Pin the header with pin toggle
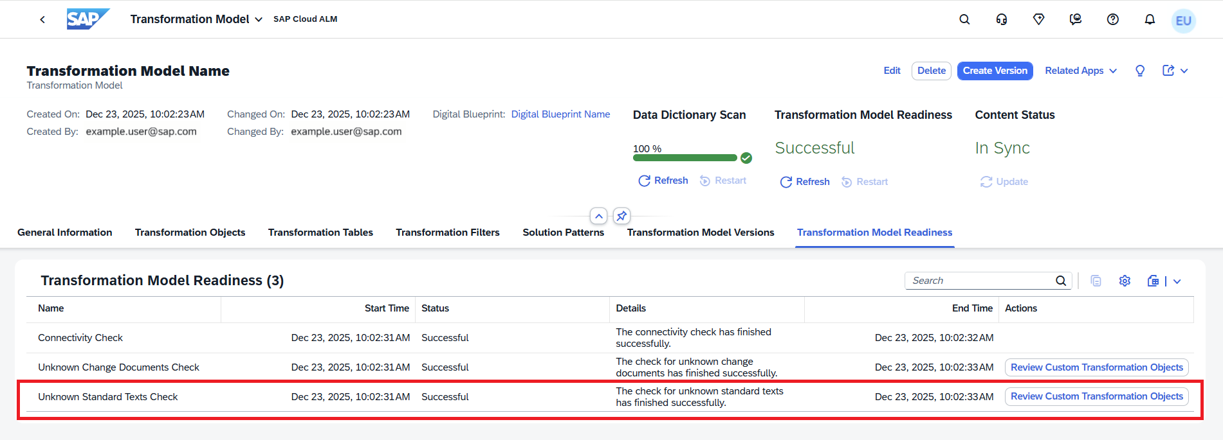The height and width of the screenshot is (440, 1223). pyautogui.click(x=621, y=216)
